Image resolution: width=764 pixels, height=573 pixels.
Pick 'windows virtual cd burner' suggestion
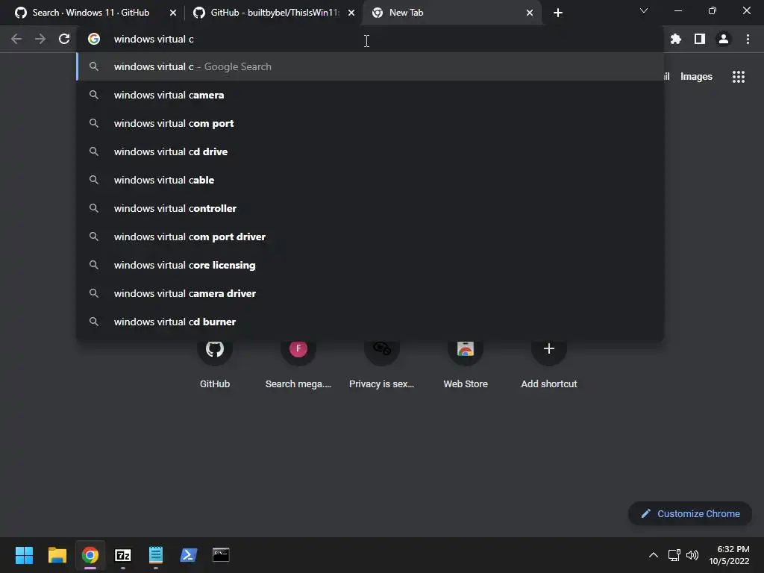pyautogui.click(x=370, y=322)
